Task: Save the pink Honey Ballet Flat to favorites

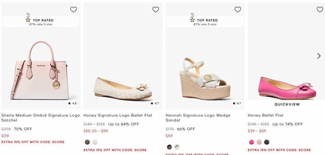Action: point(320,10)
